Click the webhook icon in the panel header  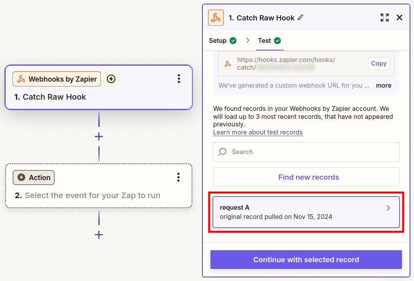(x=216, y=18)
